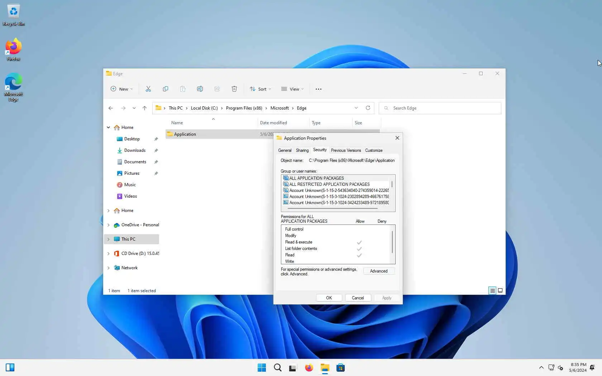The height and width of the screenshot is (376, 602).
Task: Select Desktop in the navigation pane
Action: coord(132,139)
